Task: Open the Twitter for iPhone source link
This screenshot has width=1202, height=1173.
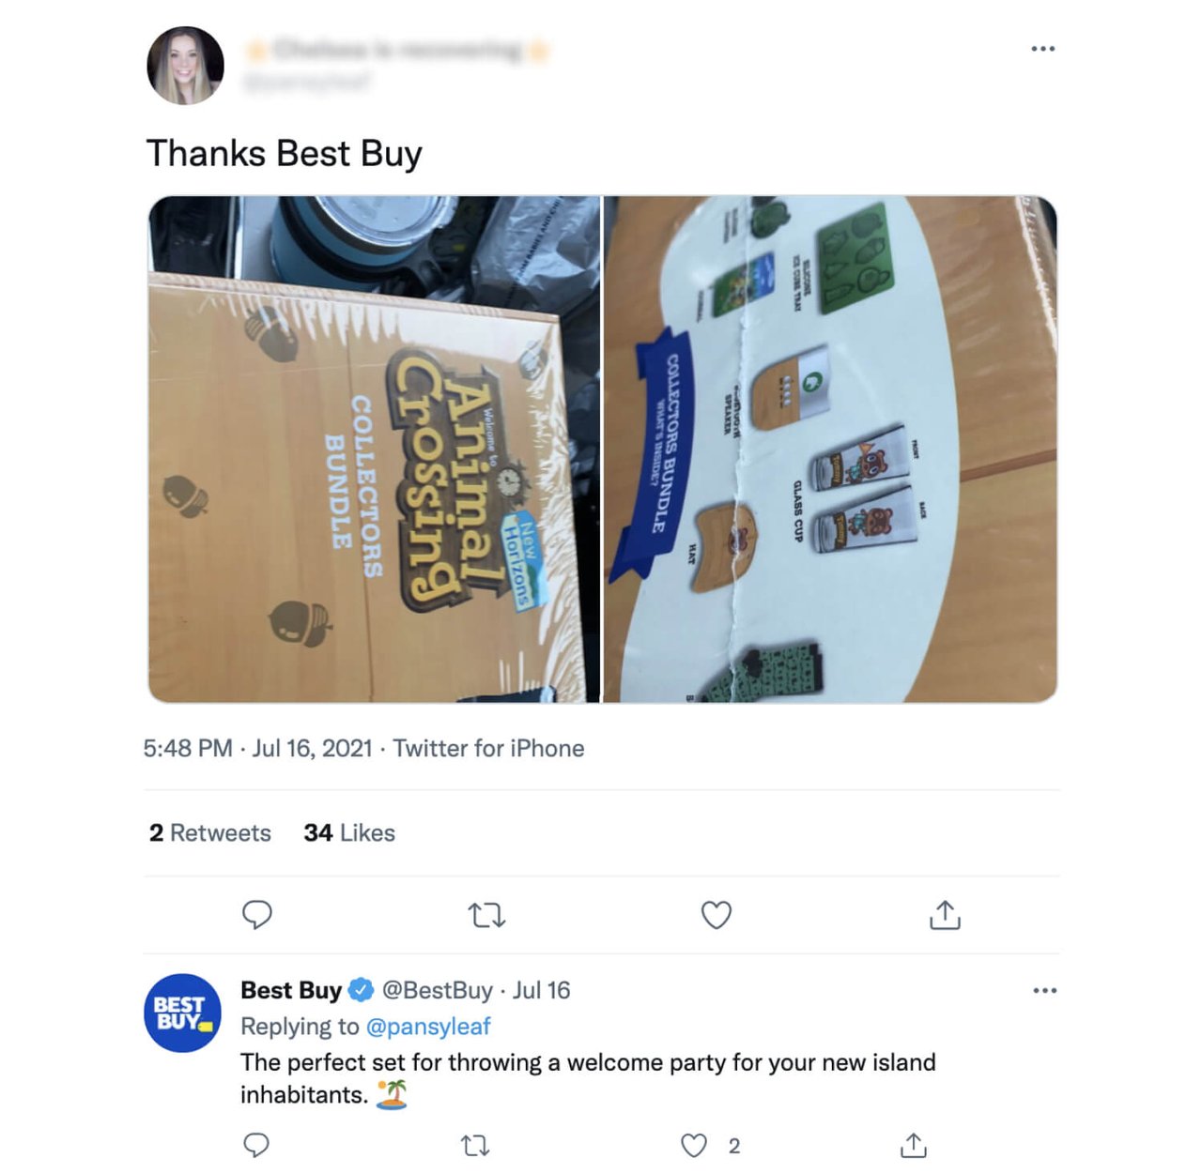Action: pos(489,748)
